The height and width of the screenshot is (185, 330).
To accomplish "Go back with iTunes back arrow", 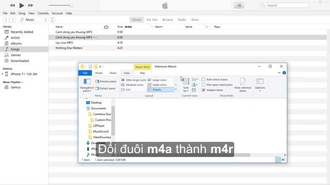I will click(x=6, y=20).
